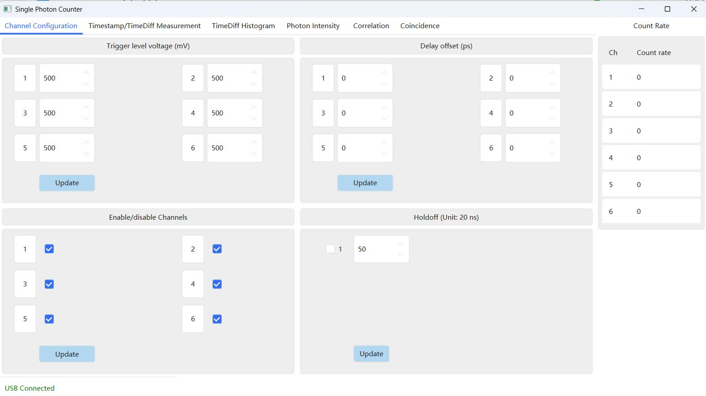This screenshot has height=396, width=706.
Task: Disable channel 1 checkbox
Action: (49, 249)
